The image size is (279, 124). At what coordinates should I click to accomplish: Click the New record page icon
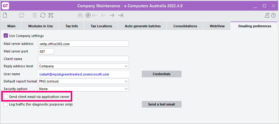(5, 15)
